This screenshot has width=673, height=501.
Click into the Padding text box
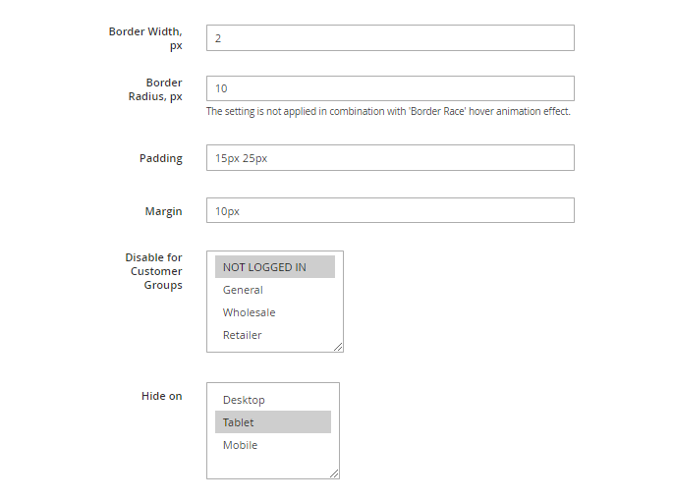(389, 158)
